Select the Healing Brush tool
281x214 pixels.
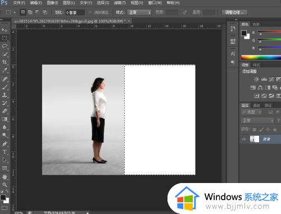tap(4, 78)
